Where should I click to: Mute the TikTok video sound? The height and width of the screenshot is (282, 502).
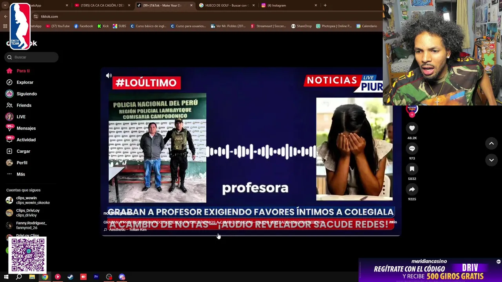[109, 76]
